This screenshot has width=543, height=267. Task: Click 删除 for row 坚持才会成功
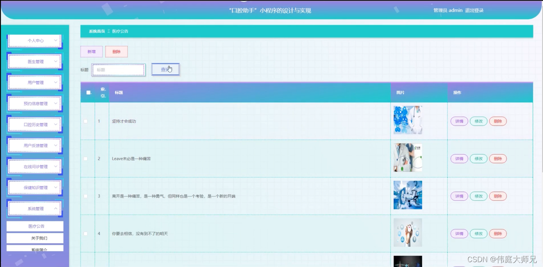point(498,121)
